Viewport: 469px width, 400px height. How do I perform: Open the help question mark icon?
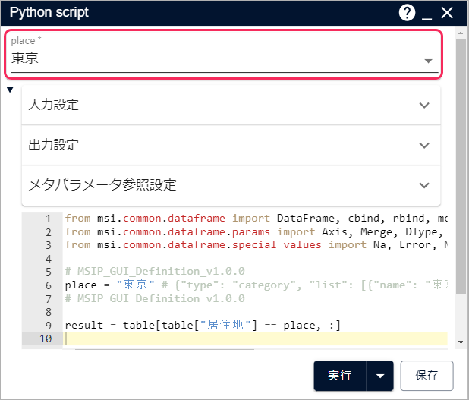pos(407,13)
